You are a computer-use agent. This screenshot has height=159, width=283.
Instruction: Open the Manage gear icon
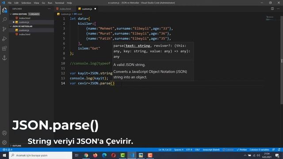coord(4,142)
